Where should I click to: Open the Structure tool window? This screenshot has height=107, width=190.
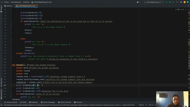pyautogui.click(x=1, y=82)
